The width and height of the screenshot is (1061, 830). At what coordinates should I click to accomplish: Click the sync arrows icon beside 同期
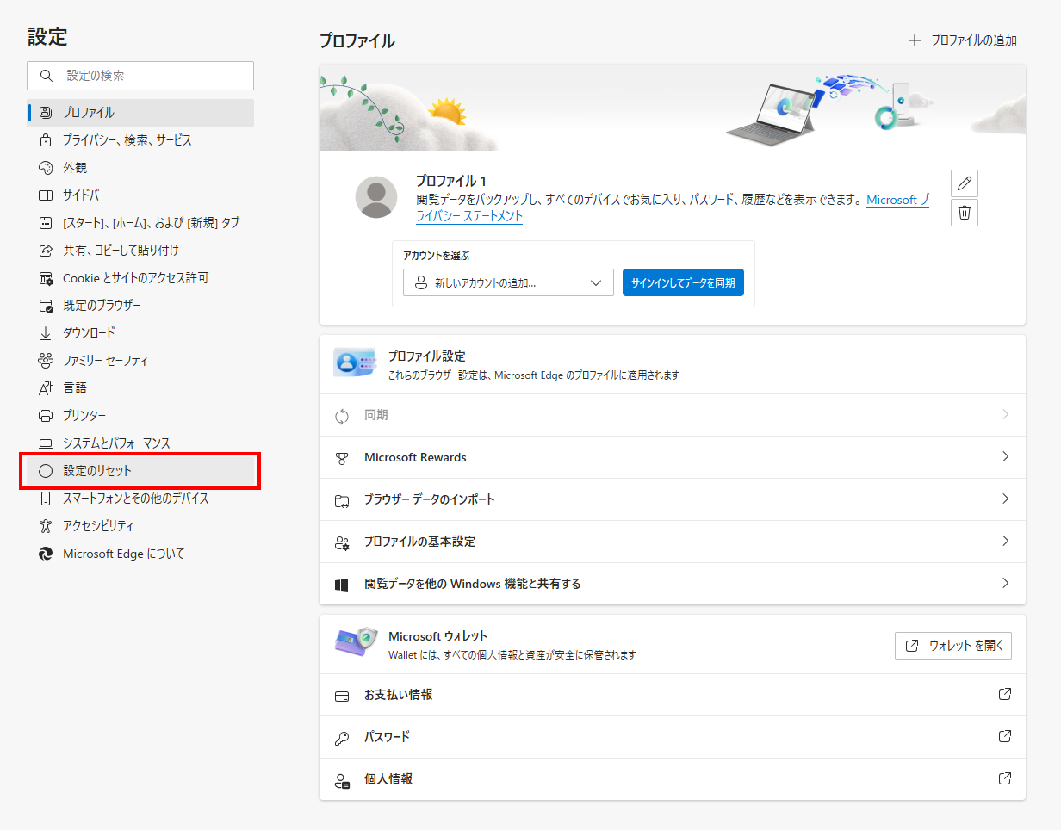click(x=342, y=416)
